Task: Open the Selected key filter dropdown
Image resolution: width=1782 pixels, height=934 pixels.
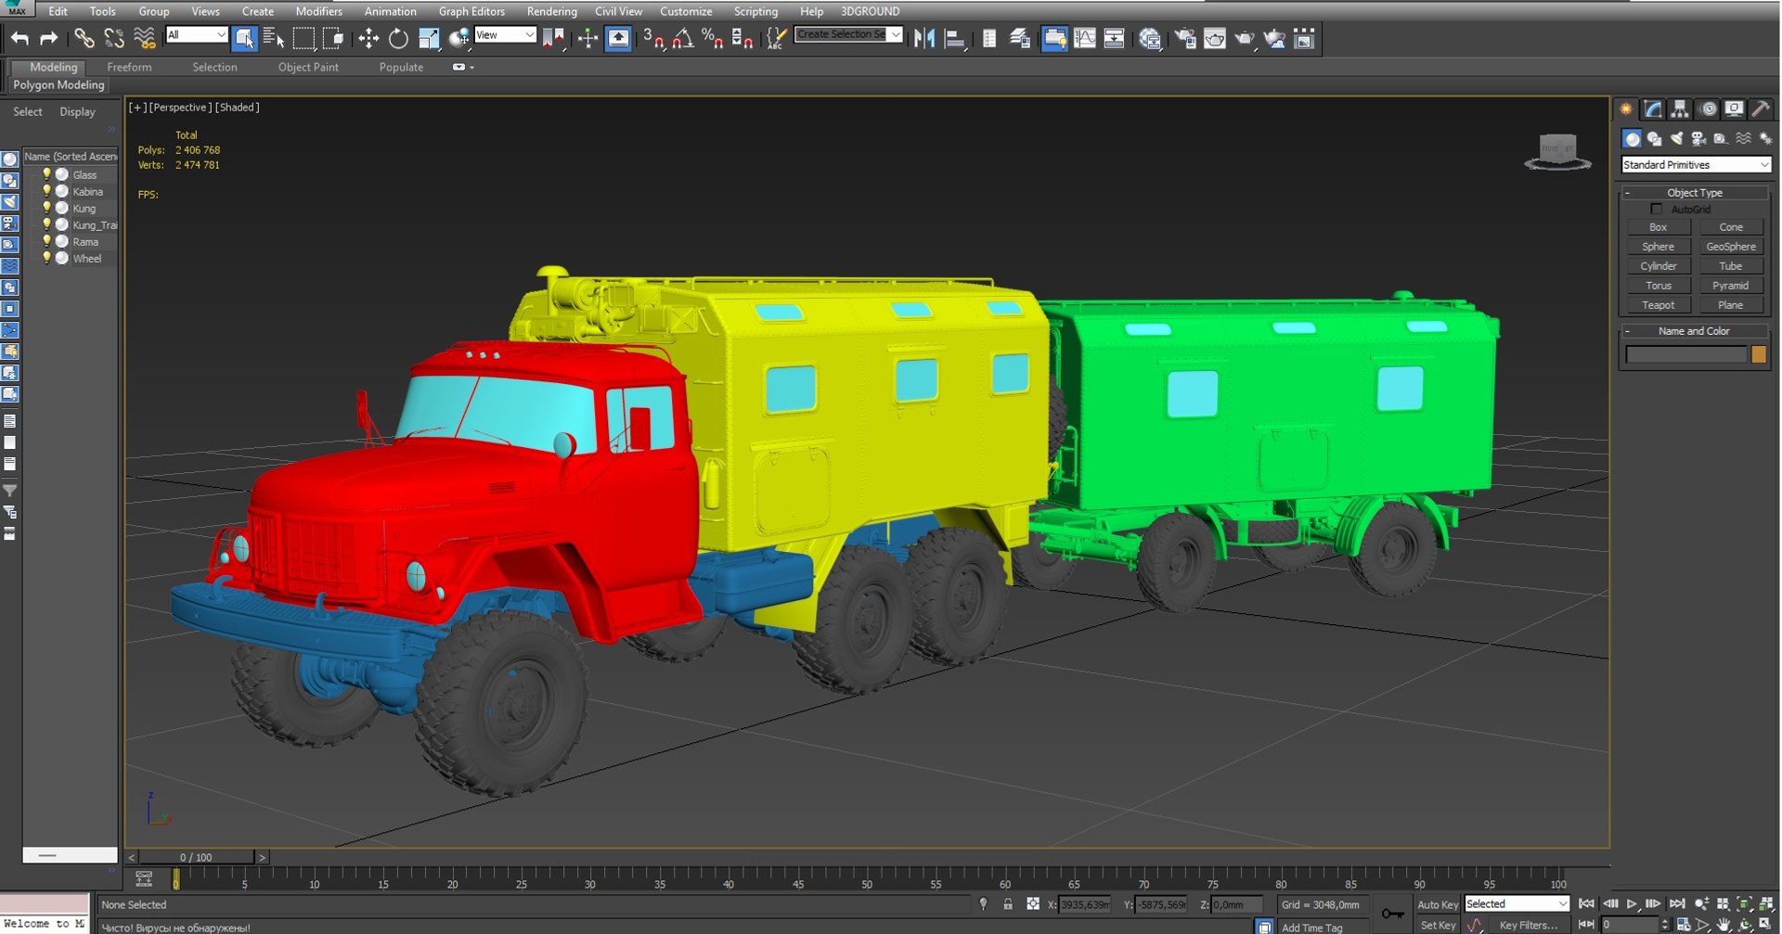Action: (x=1517, y=903)
